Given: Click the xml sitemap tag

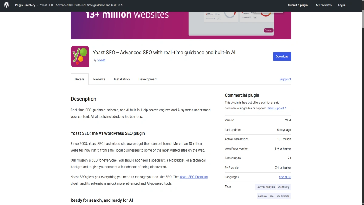Looking at the screenshot, I should tap(283, 196).
